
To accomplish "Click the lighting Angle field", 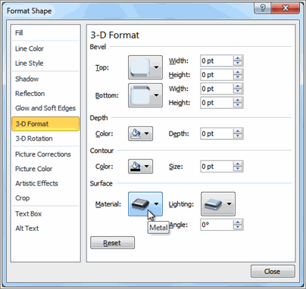I will 217,225.
